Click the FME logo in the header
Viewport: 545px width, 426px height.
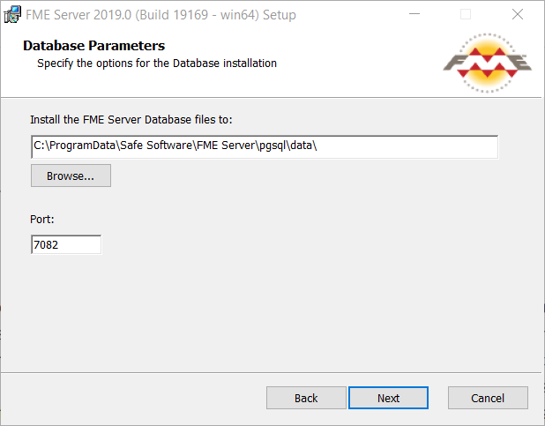(488, 64)
